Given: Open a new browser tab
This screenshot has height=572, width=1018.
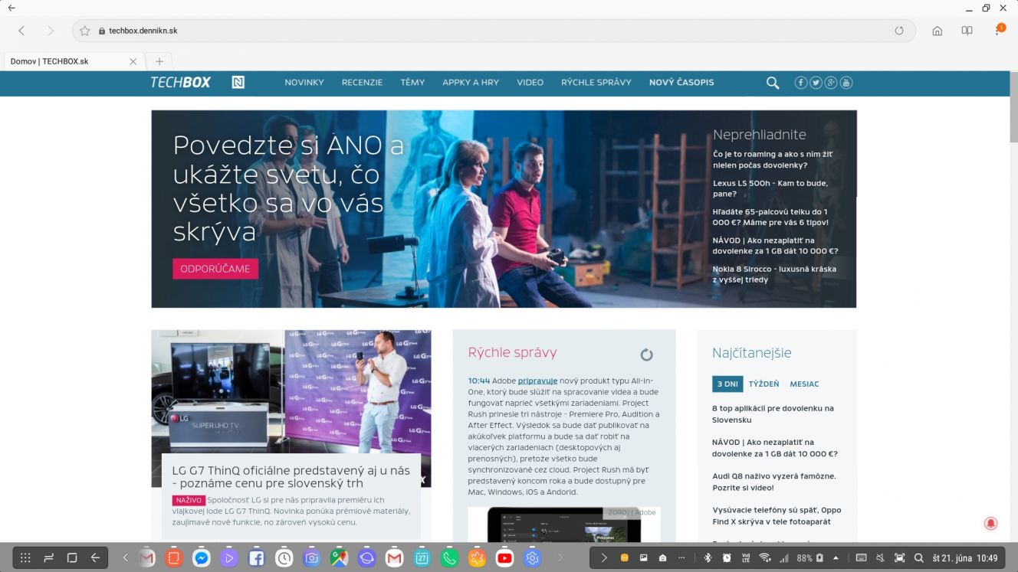Looking at the screenshot, I should 159,61.
